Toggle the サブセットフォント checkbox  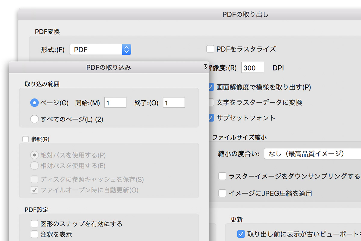point(211,117)
